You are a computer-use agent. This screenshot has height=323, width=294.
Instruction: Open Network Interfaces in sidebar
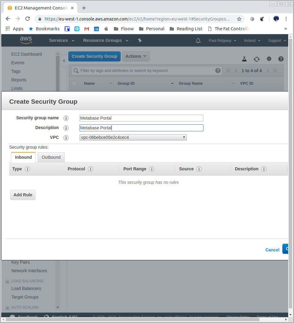[29, 271]
